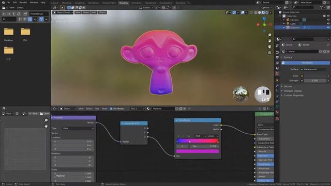The image size is (331, 186).
Task: Click the pan hand icon in viewport
Action: tap(269, 41)
